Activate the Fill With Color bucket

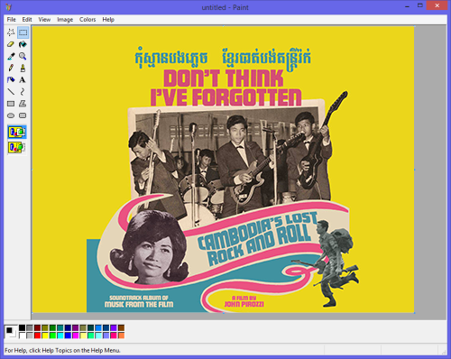point(23,44)
